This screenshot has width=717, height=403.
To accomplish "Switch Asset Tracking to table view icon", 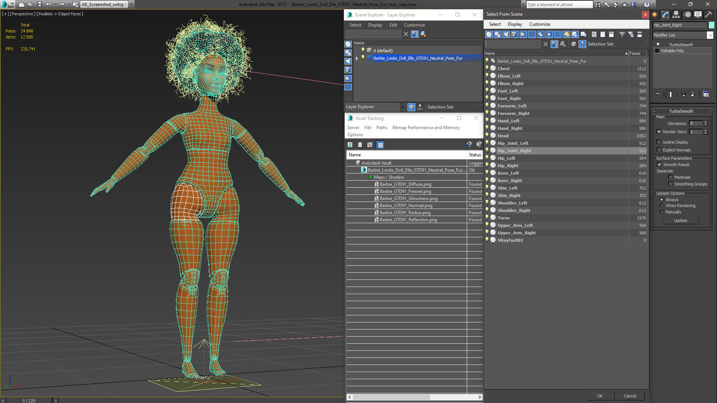I will (380, 145).
